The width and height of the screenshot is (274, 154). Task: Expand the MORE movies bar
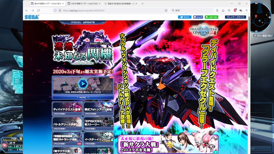[x=83, y=98]
